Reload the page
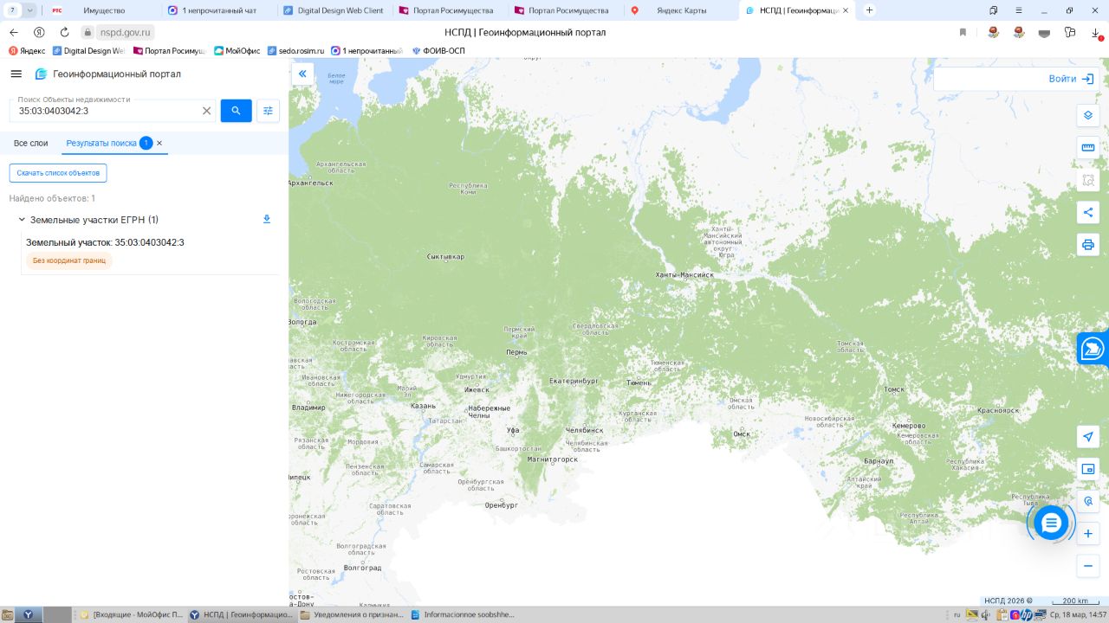The image size is (1109, 623). point(64,32)
